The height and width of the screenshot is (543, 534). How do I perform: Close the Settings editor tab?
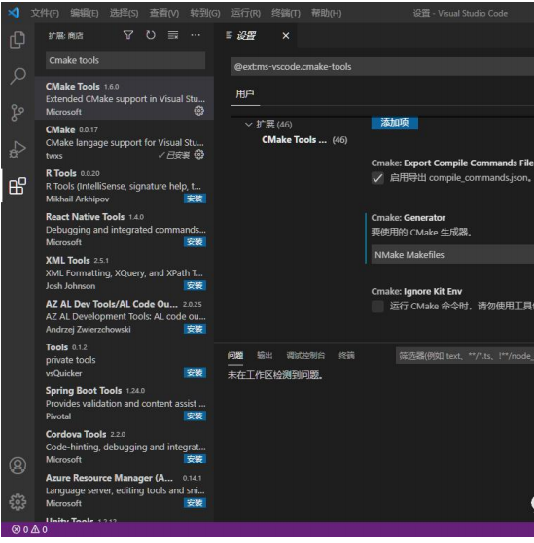pyautogui.click(x=286, y=36)
